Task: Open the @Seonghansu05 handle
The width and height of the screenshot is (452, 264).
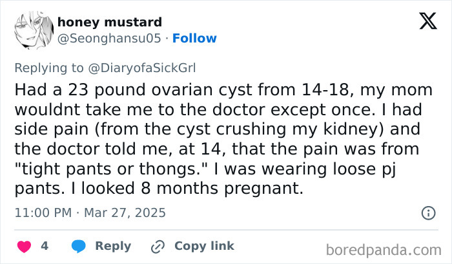Action: pyautogui.click(x=108, y=39)
